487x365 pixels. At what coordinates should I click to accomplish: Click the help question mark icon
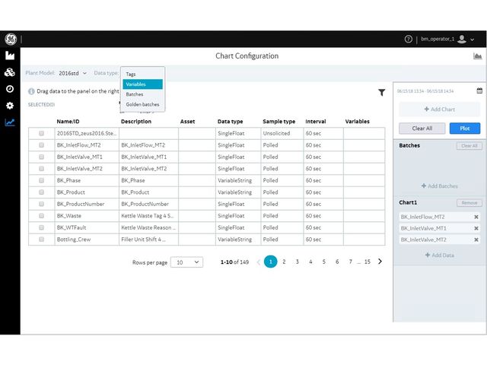tap(408, 39)
